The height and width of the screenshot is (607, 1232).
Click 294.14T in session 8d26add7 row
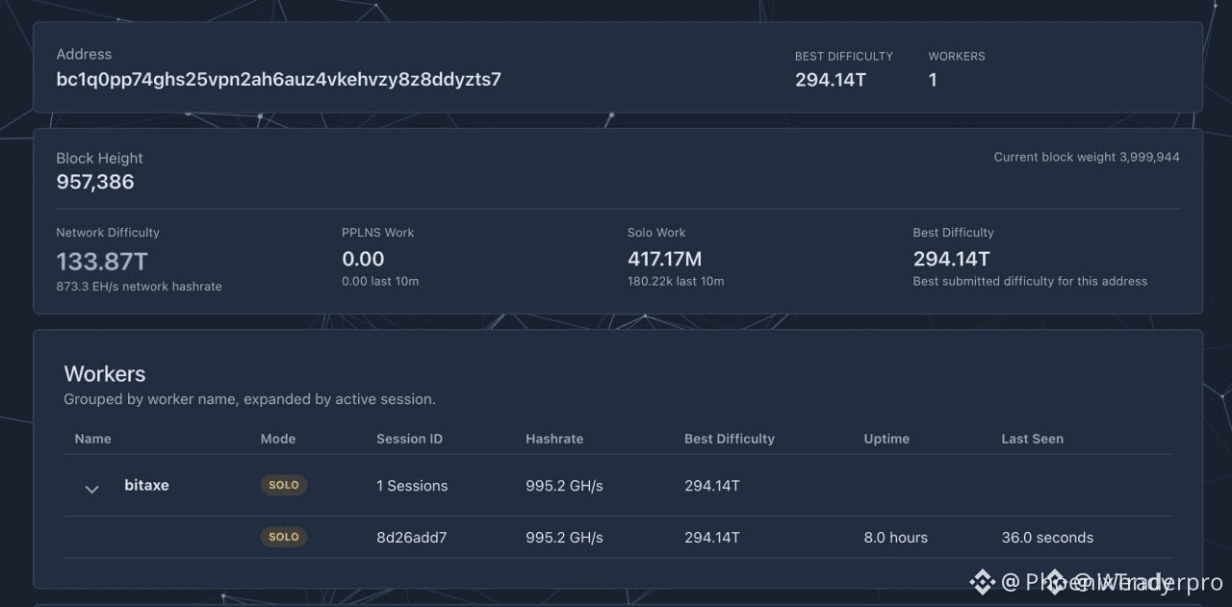pyautogui.click(x=712, y=538)
